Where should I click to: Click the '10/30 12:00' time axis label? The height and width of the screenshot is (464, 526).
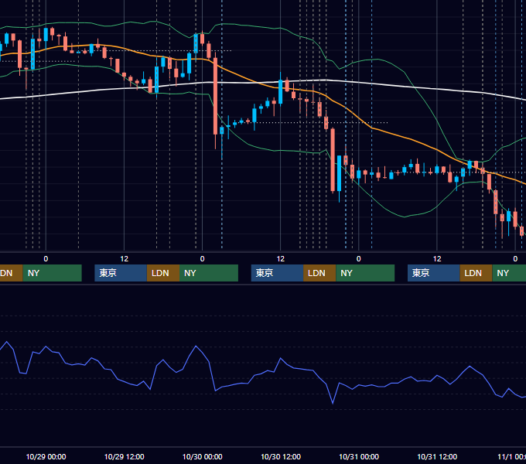(281, 456)
